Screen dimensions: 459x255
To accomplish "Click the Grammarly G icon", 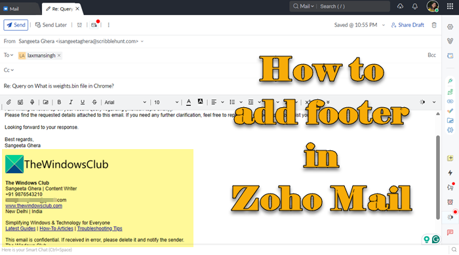I will tap(435, 239).
